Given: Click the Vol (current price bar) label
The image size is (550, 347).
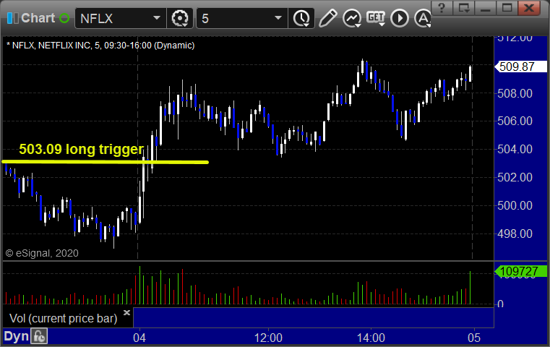Looking at the screenshot, I should 63,318.
